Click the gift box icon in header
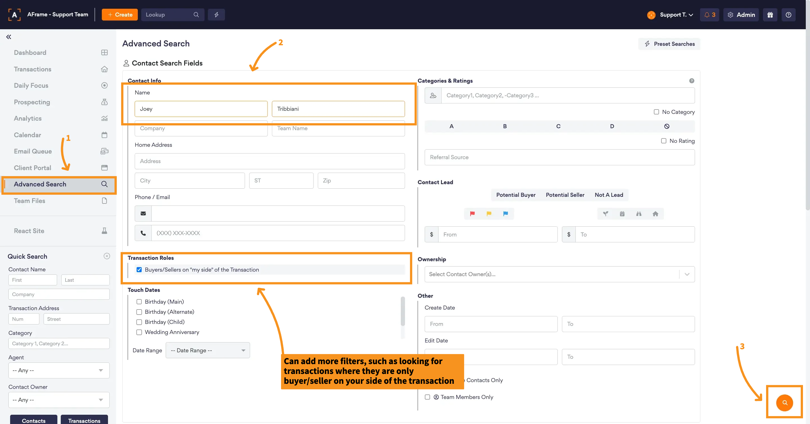Viewport: 810px width, 424px height. pos(770,15)
